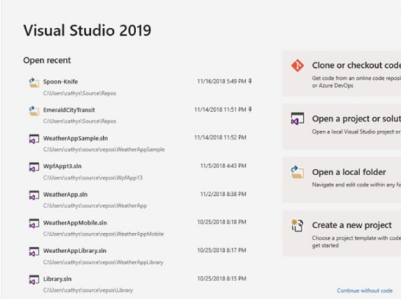Click the WeatherAppMobile.sln solution icon
This screenshot has height=299, width=401.
pos(34,223)
